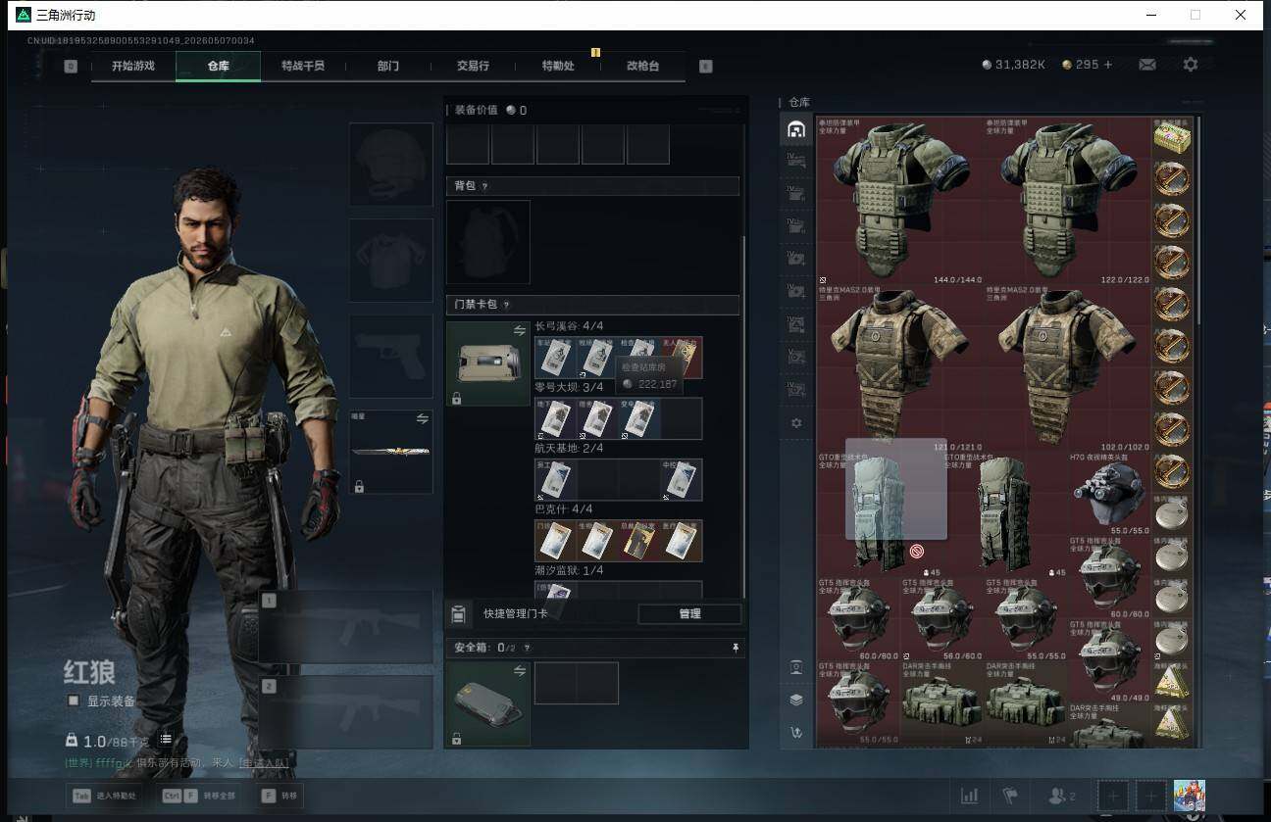Switch to the 特战干员 tab
Image resolution: width=1271 pixels, height=822 pixels.
[303, 66]
